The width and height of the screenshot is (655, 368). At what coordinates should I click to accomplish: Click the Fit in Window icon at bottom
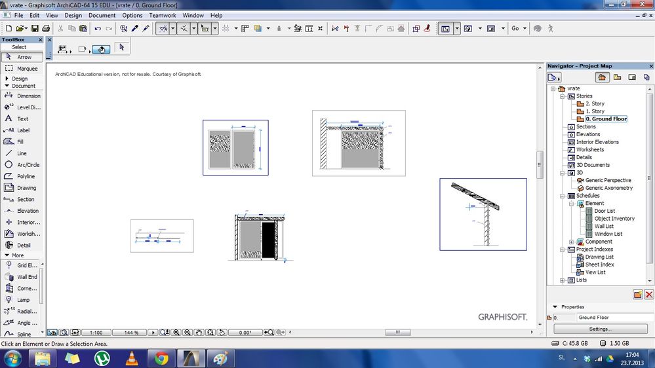210,333
